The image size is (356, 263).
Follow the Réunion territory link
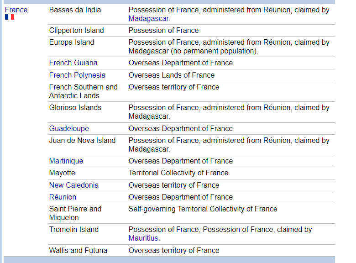(x=63, y=197)
